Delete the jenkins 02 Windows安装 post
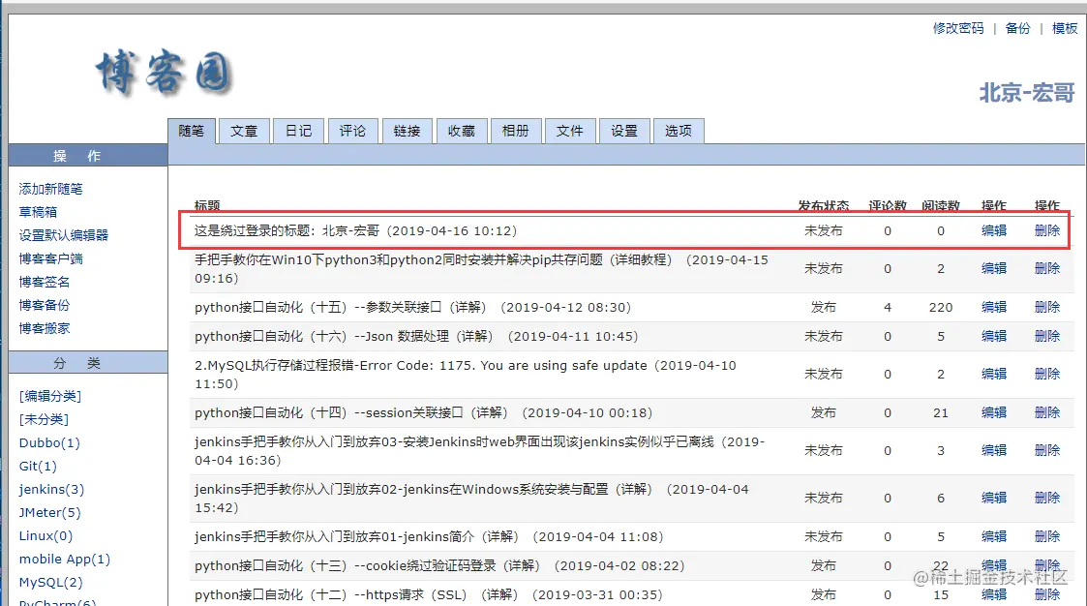 [x=1046, y=498]
